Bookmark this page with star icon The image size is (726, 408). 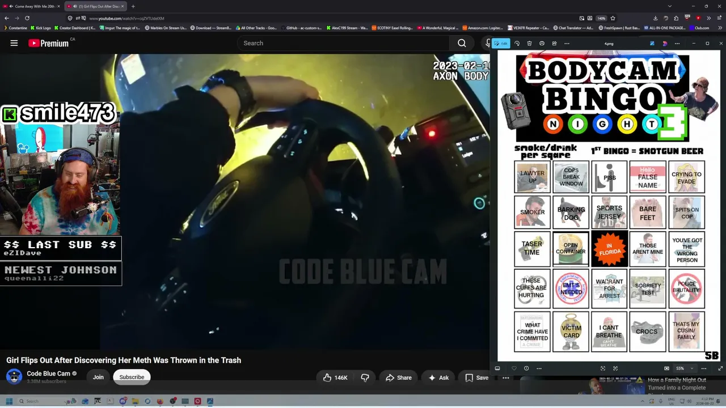pos(613,18)
